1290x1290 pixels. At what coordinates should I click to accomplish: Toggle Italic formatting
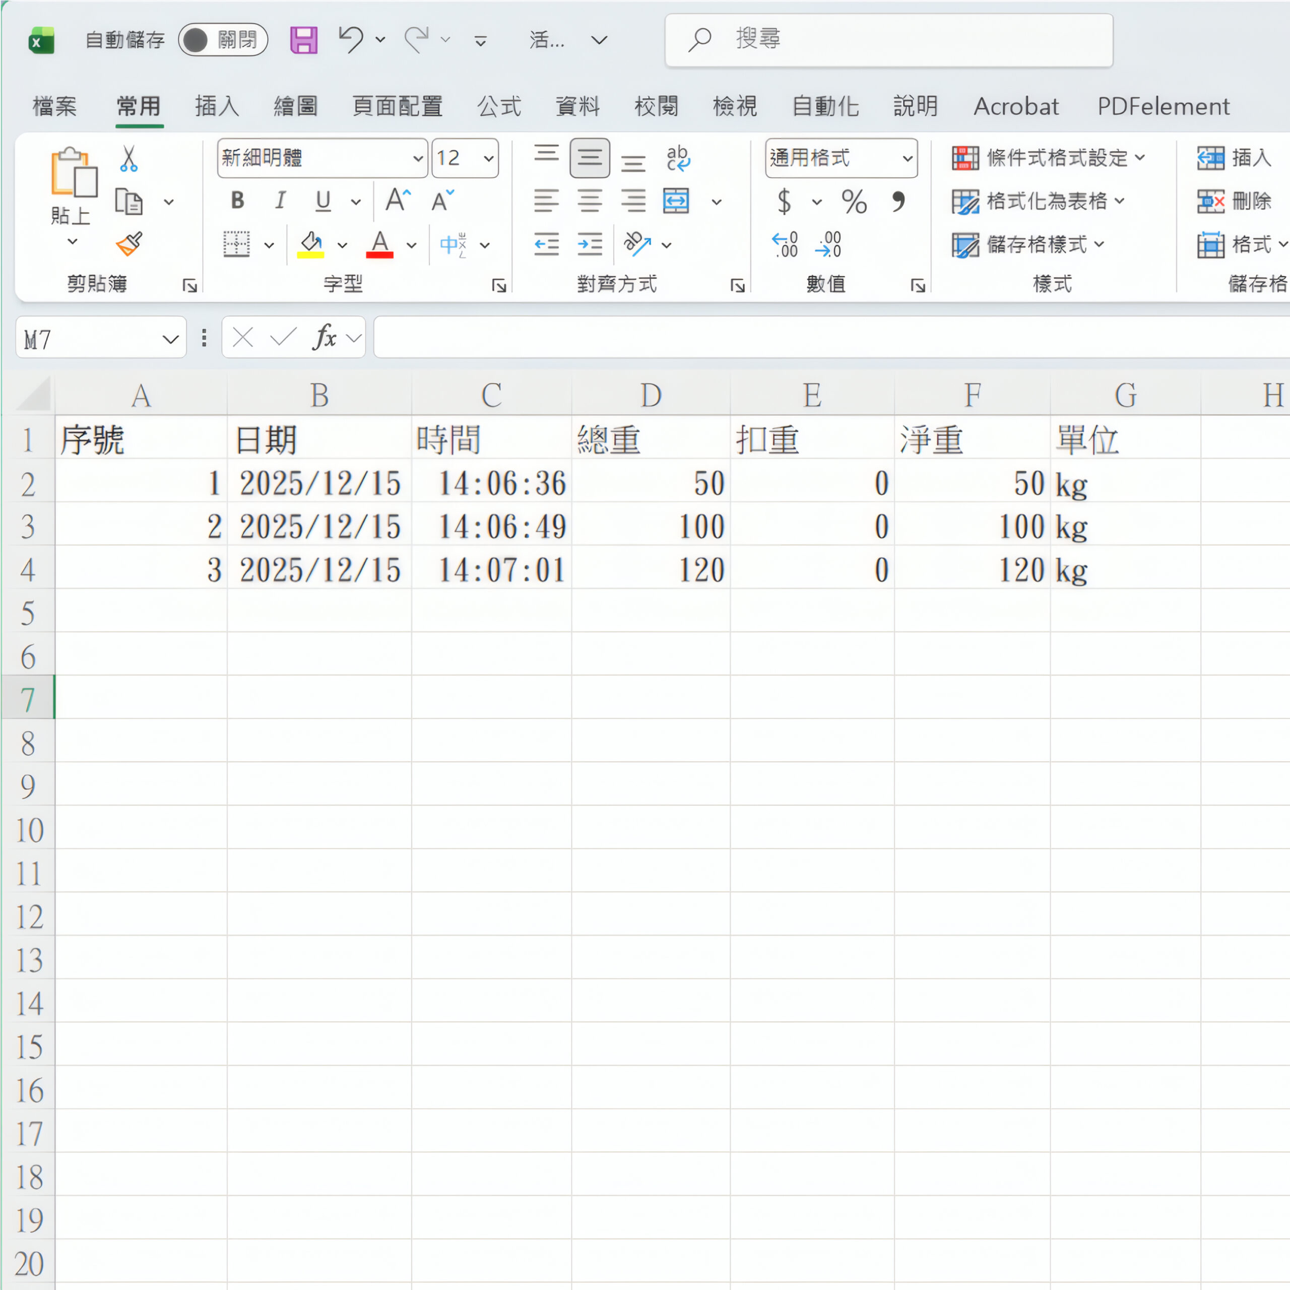[281, 201]
